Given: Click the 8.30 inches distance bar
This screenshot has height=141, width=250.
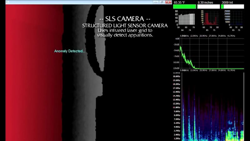Looking at the screenshot, I should 208,7.
